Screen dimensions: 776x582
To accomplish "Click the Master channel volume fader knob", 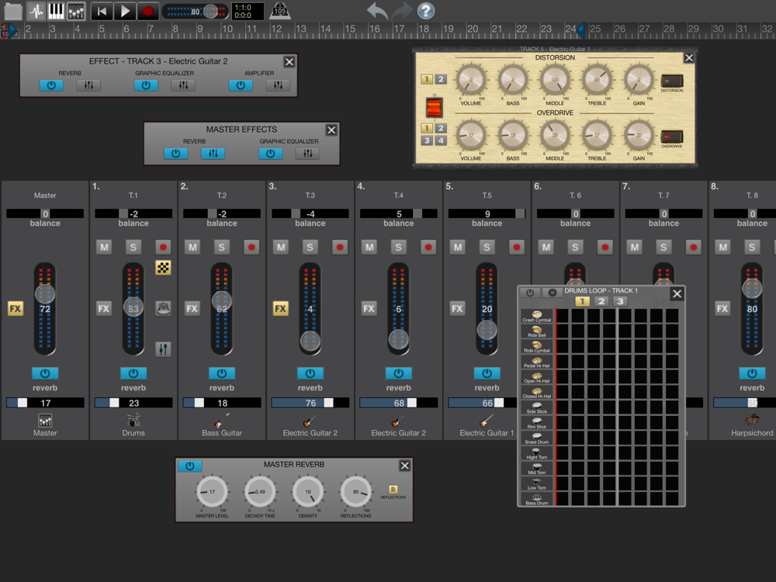I will point(45,294).
